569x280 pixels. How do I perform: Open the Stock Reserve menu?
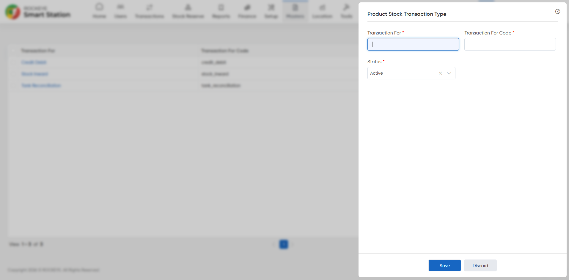(188, 11)
